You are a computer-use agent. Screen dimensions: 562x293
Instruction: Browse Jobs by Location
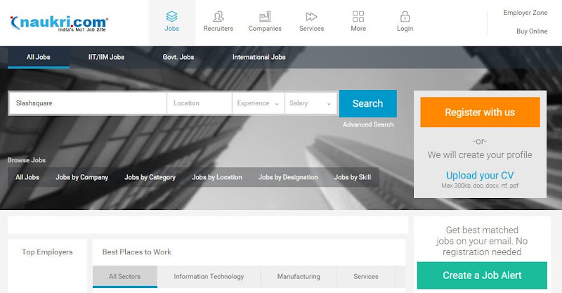(217, 177)
